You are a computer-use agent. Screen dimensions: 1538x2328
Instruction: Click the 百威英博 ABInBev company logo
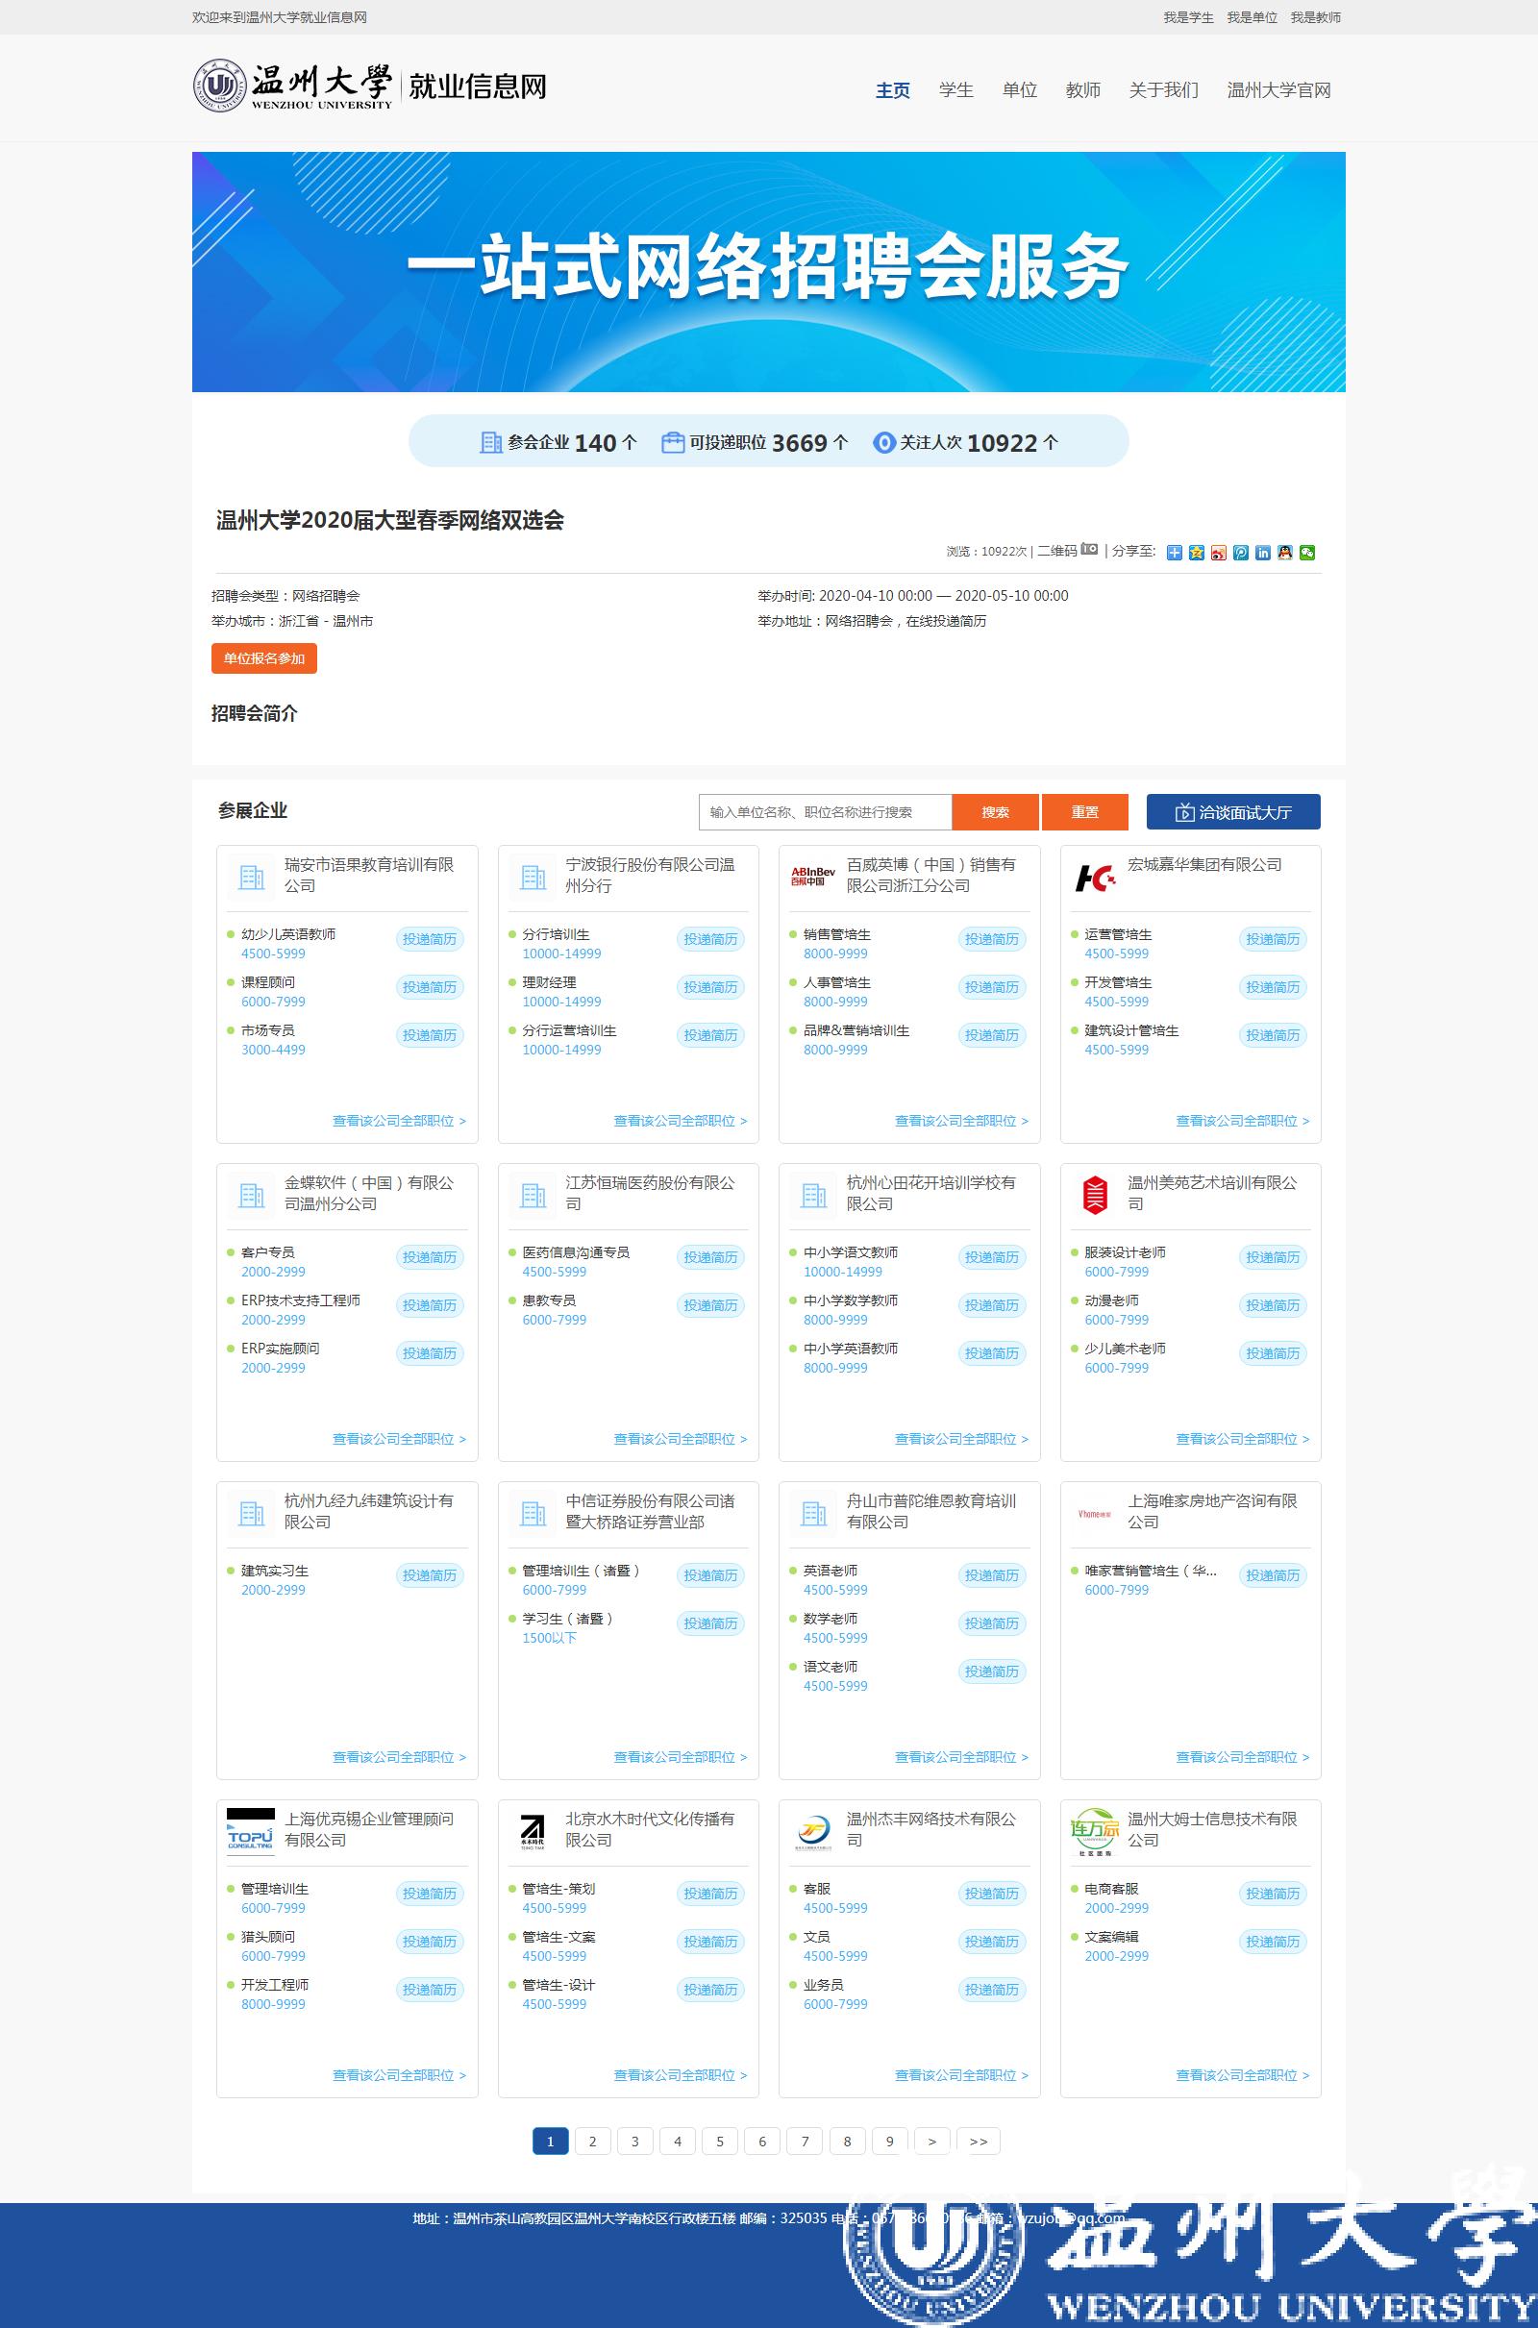[813, 876]
